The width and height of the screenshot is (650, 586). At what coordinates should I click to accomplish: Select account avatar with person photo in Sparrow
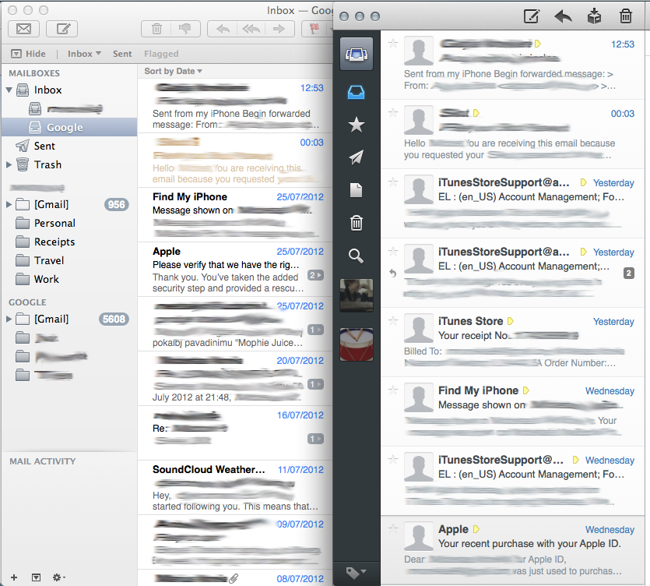[x=356, y=295]
